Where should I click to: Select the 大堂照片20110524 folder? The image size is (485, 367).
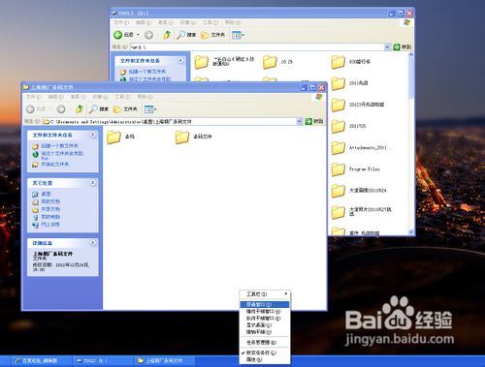click(x=339, y=191)
